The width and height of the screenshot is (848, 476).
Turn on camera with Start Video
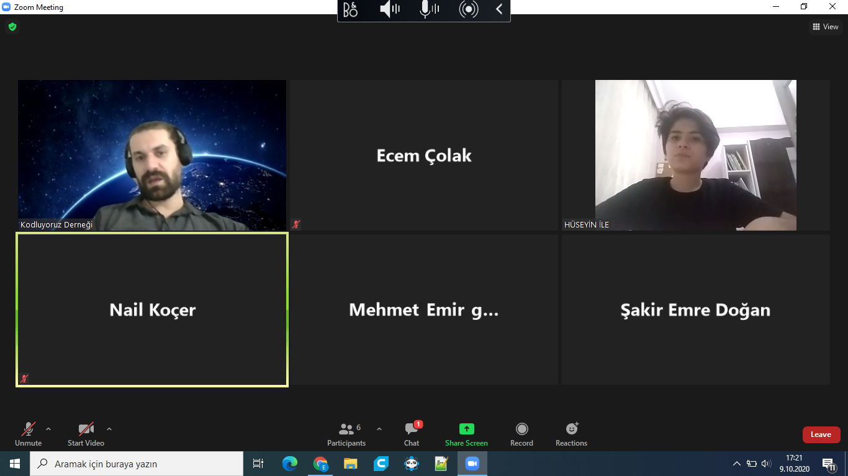[x=86, y=434]
